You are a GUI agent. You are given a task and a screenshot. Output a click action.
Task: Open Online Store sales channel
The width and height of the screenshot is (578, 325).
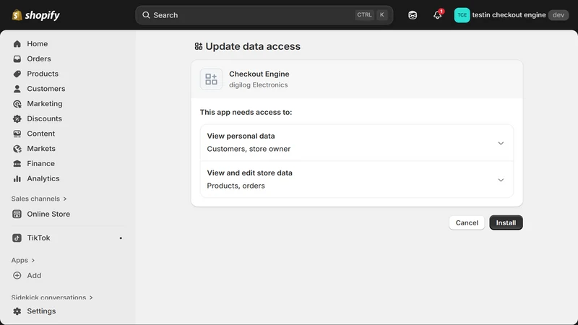[x=48, y=214]
